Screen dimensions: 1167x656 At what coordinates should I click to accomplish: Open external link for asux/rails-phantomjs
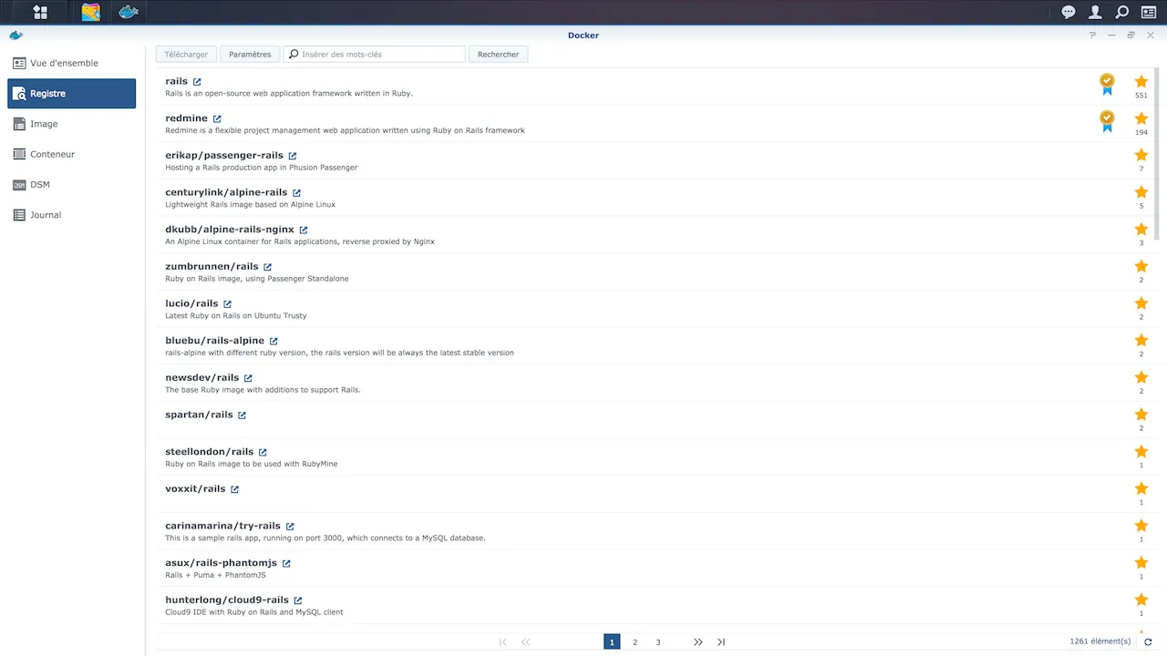point(286,563)
